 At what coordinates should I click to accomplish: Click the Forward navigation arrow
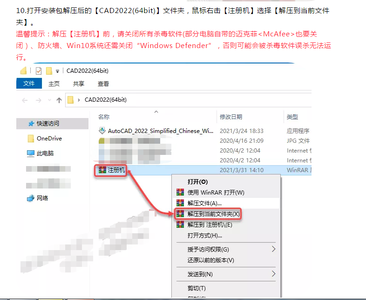tap(39, 100)
